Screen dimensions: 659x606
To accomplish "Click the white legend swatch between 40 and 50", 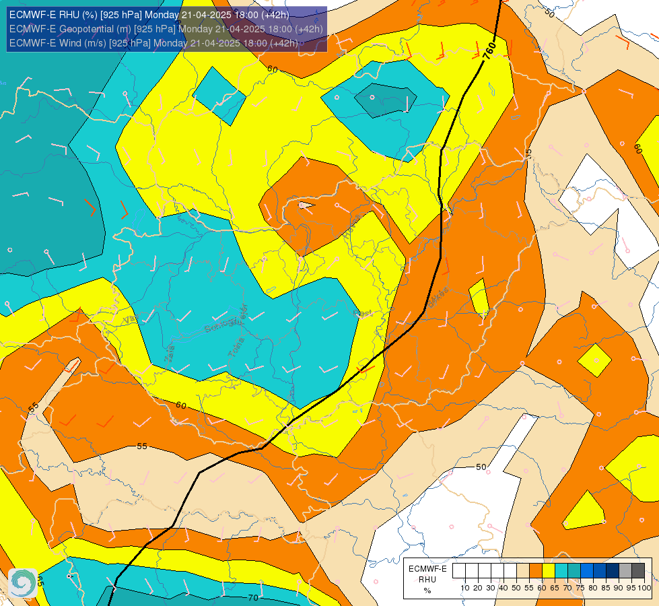I will click(510, 571).
